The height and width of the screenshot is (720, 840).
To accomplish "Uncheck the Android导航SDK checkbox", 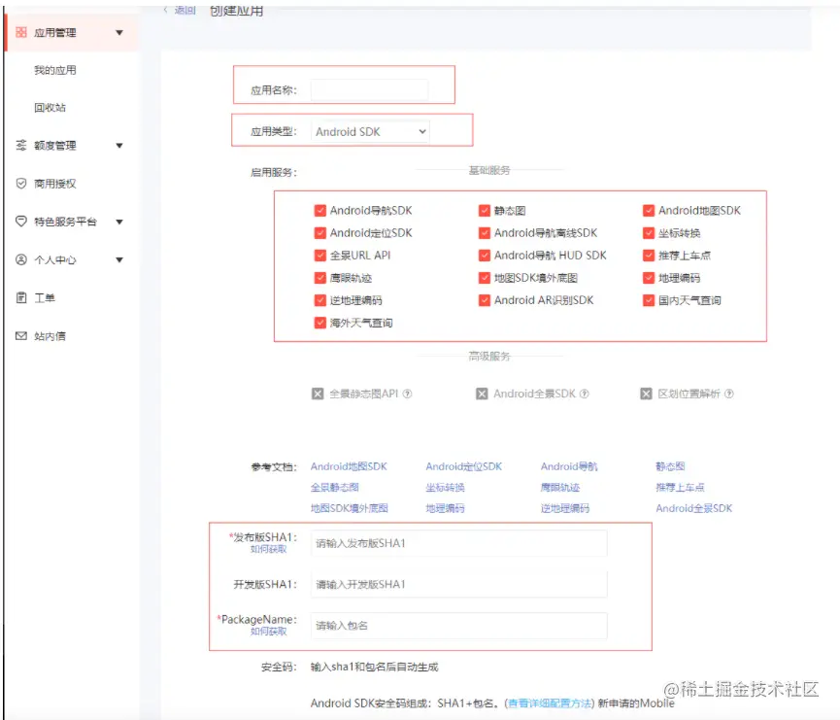I will (x=319, y=210).
